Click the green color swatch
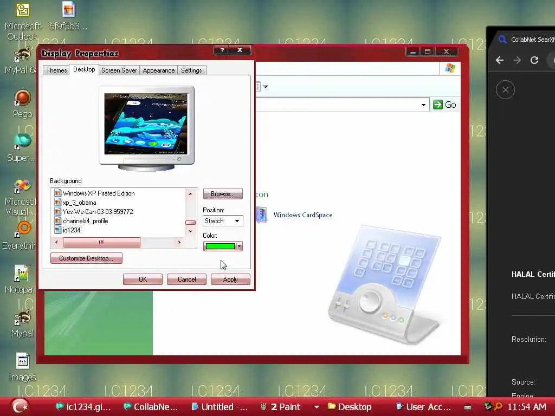Viewport: 555px width, 416px height. (x=220, y=246)
